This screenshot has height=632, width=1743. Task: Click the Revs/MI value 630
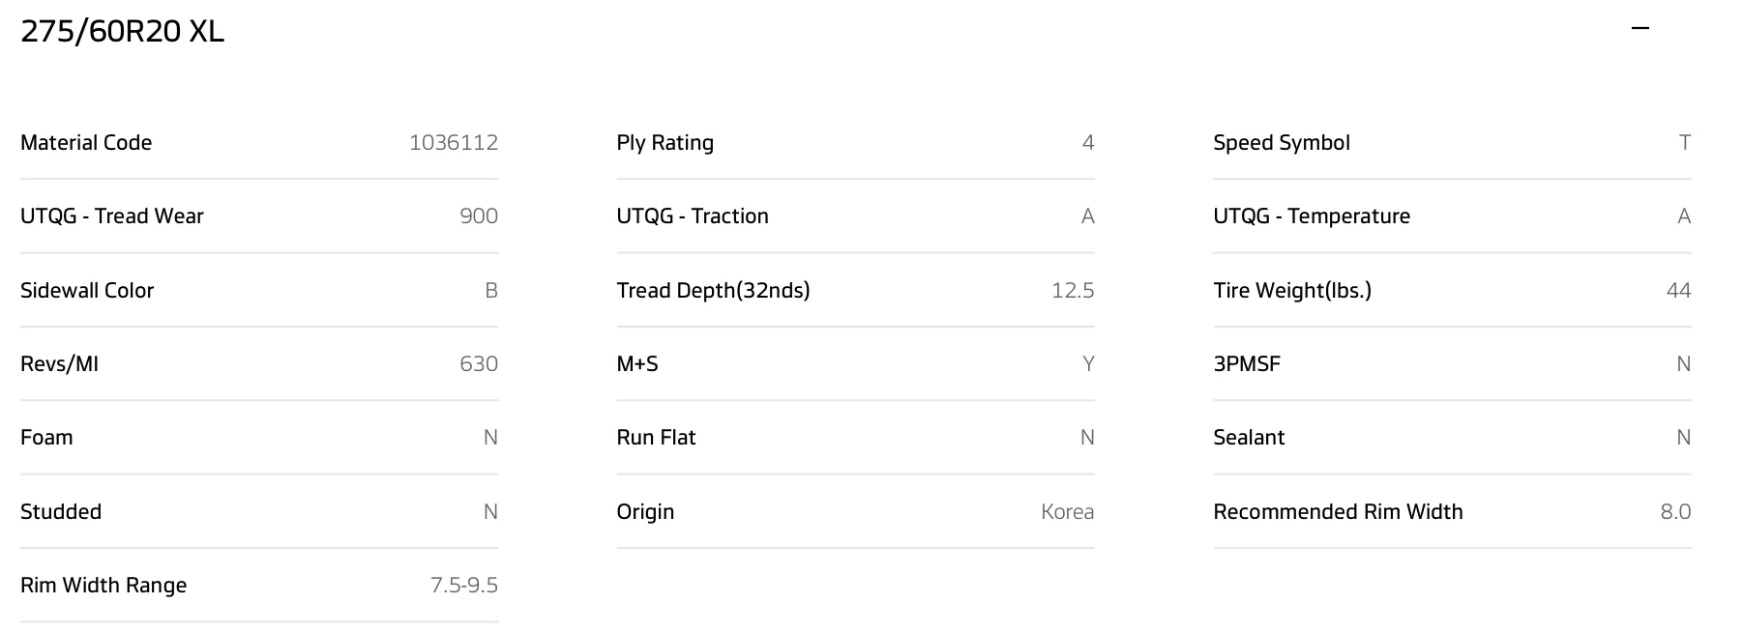pyautogui.click(x=479, y=363)
